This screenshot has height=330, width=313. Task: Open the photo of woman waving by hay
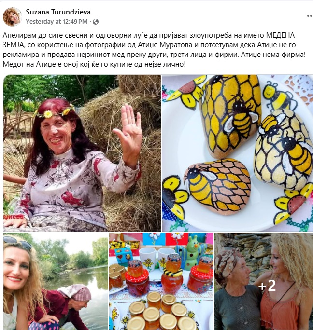click(x=81, y=153)
